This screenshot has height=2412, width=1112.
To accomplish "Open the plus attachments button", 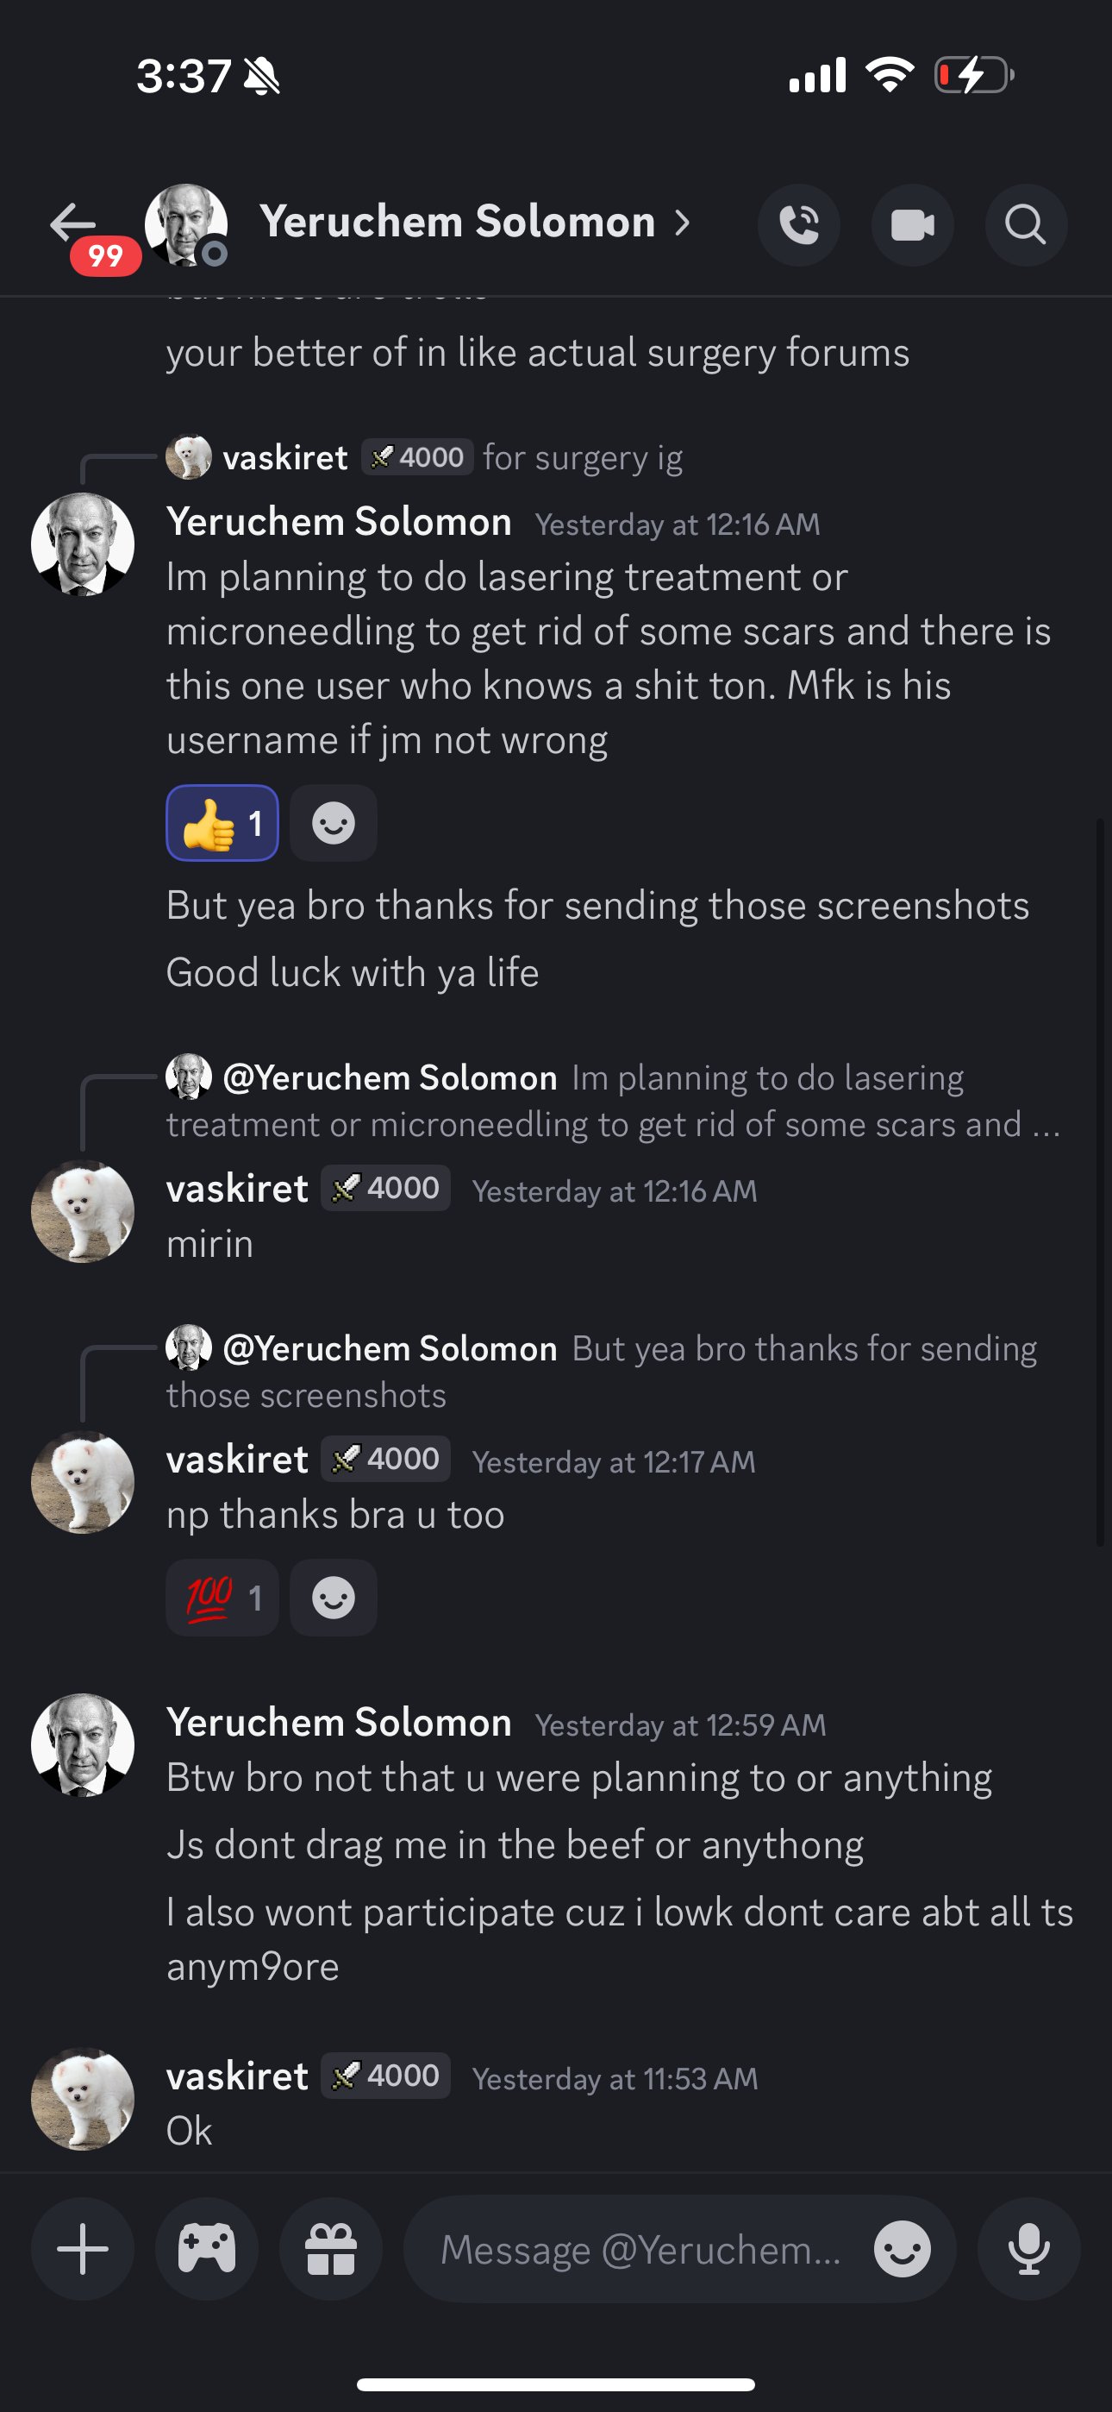I will [x=83, y=2249].
